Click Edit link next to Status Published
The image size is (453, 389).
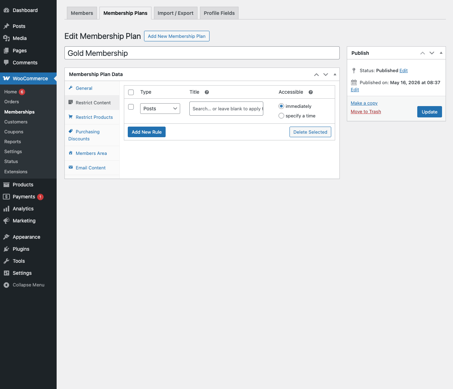point(403,70)
